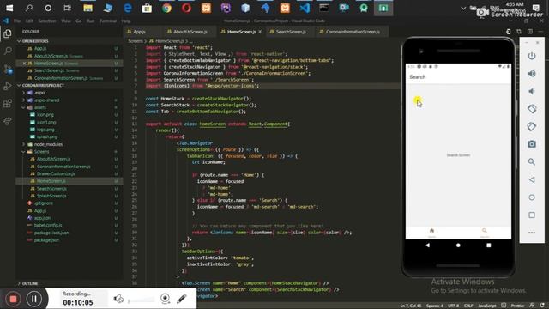Open package.json in the explorer
The height and width of the screenshot is (309, 549).
coord(46,240)
